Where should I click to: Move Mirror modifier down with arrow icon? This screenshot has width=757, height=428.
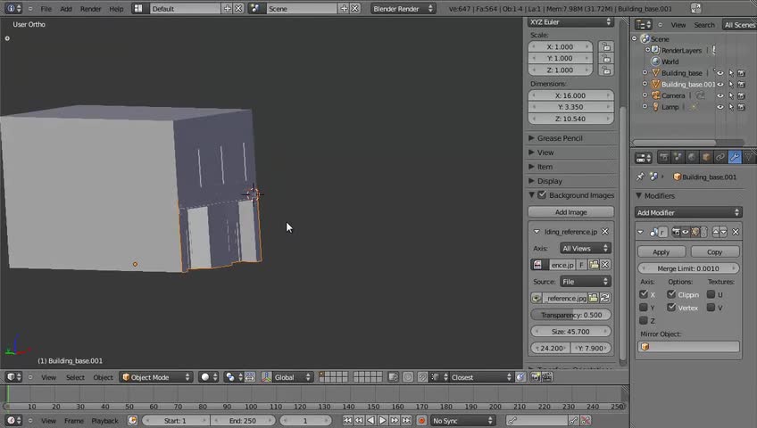pyautogui.click(x=723, y=232)
